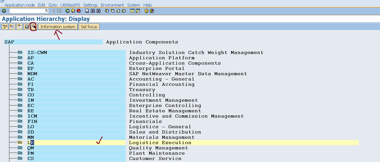Click the circled position-cursor toolbar icon
Viewport: 380px width, 162px height.
tap(34, 26)
